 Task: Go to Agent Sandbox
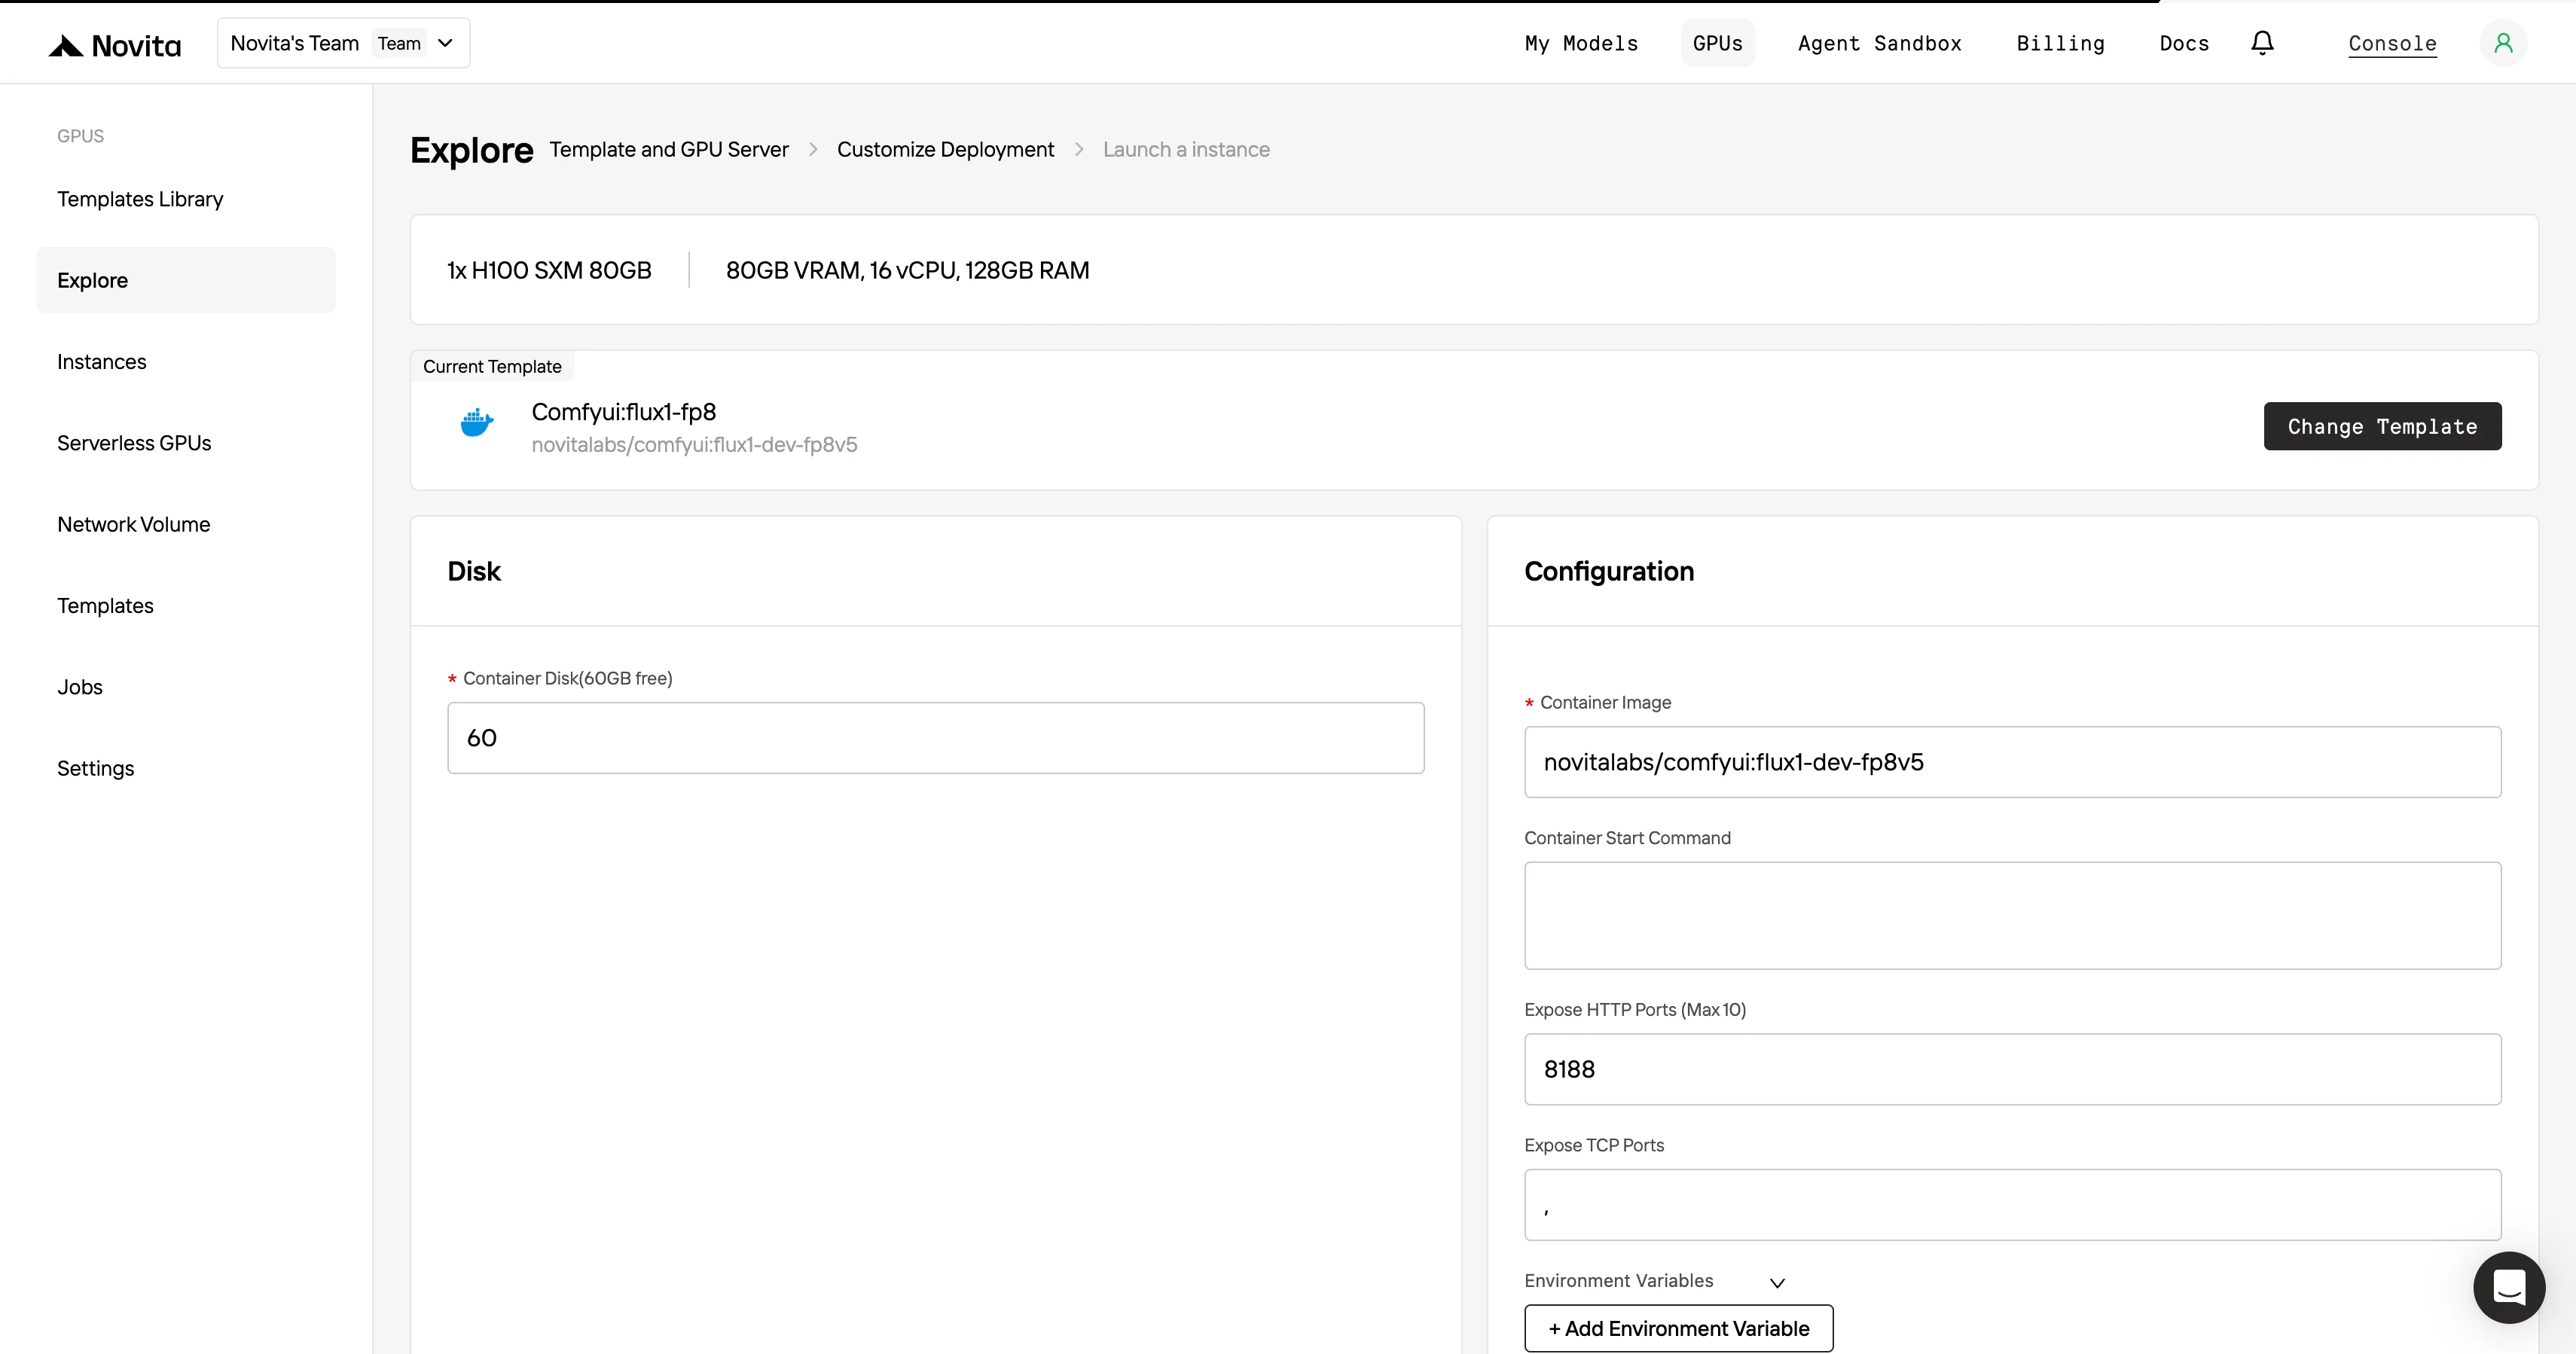1879,43
